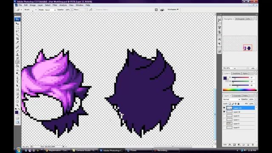
Task: Enable the Erase to History checkbox
Action: coord(95,10)
